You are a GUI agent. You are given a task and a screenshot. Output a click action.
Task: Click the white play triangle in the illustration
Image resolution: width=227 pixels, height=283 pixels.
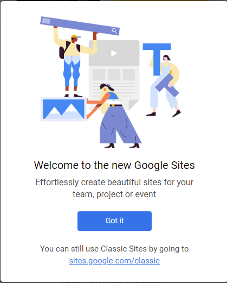tap(114, 53)
